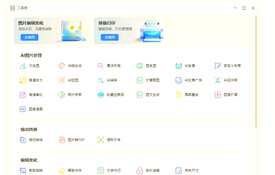Click the 文生图 label
The image size is (275, 175).
coord(34,66)
